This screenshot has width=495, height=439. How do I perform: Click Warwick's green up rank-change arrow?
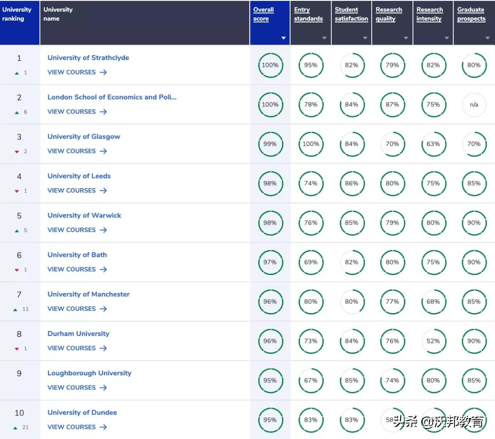(17, 231)
